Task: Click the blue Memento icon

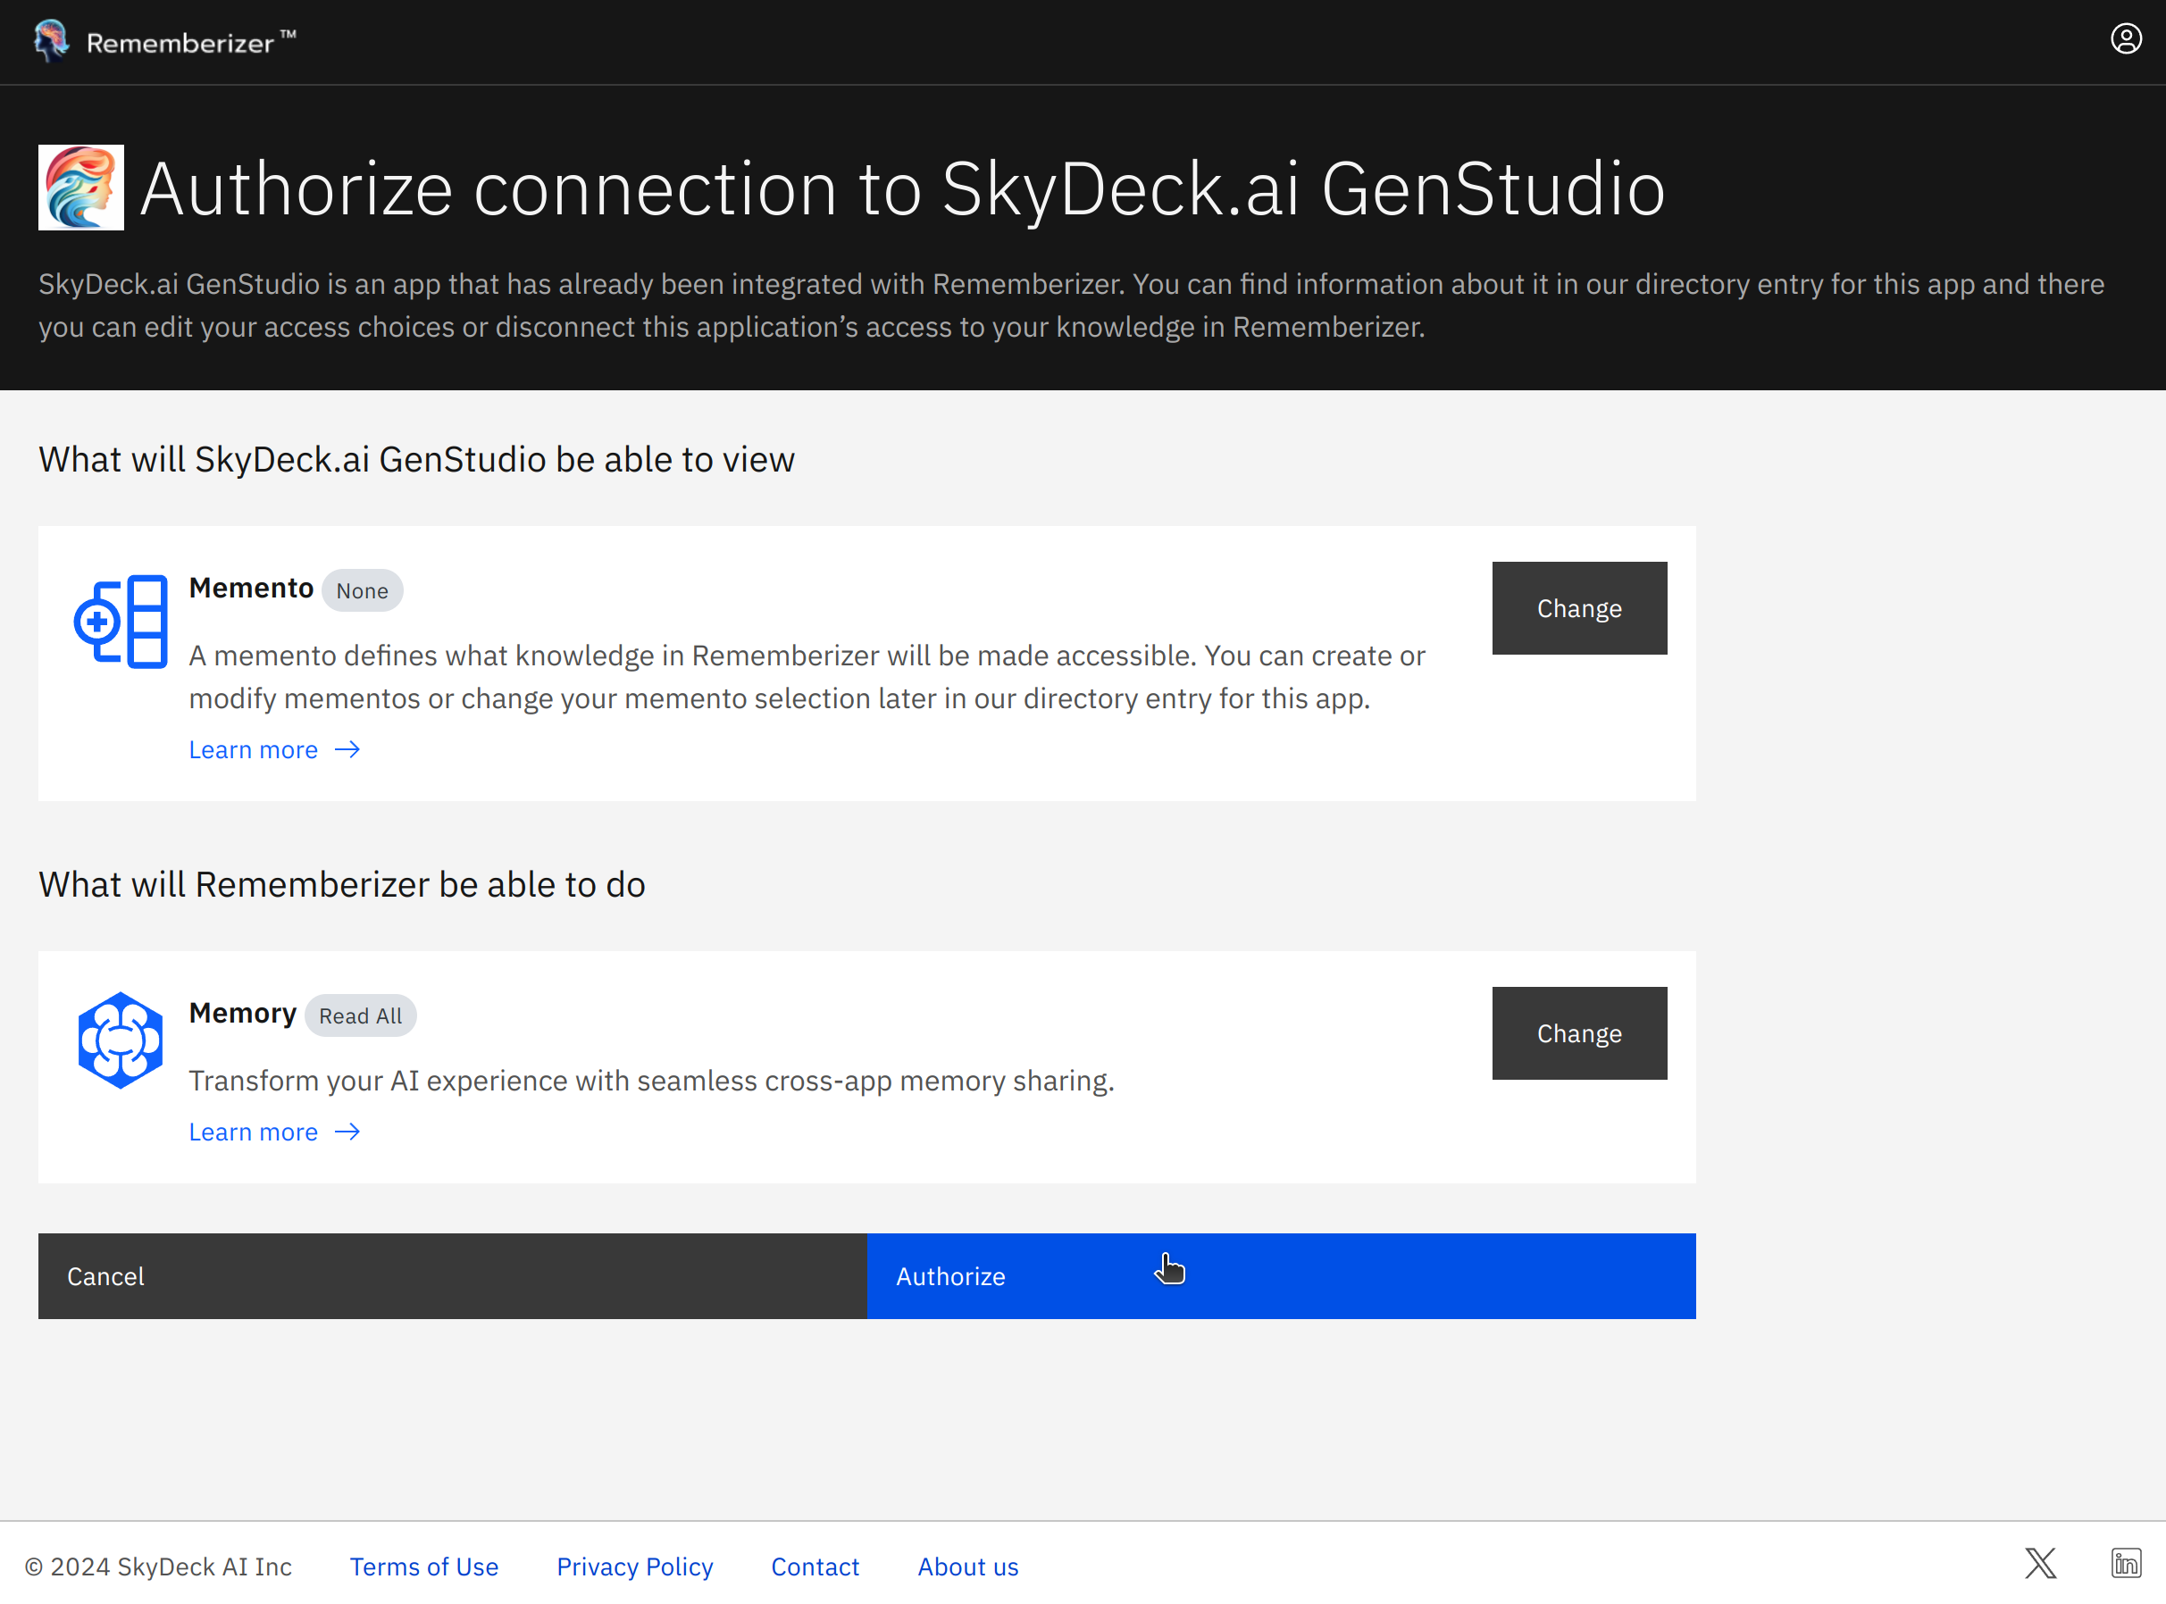Action: coord(121,622)
